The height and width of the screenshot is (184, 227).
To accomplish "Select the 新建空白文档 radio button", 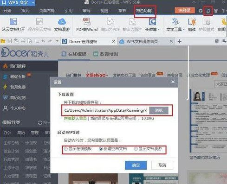I will [101, 149].
